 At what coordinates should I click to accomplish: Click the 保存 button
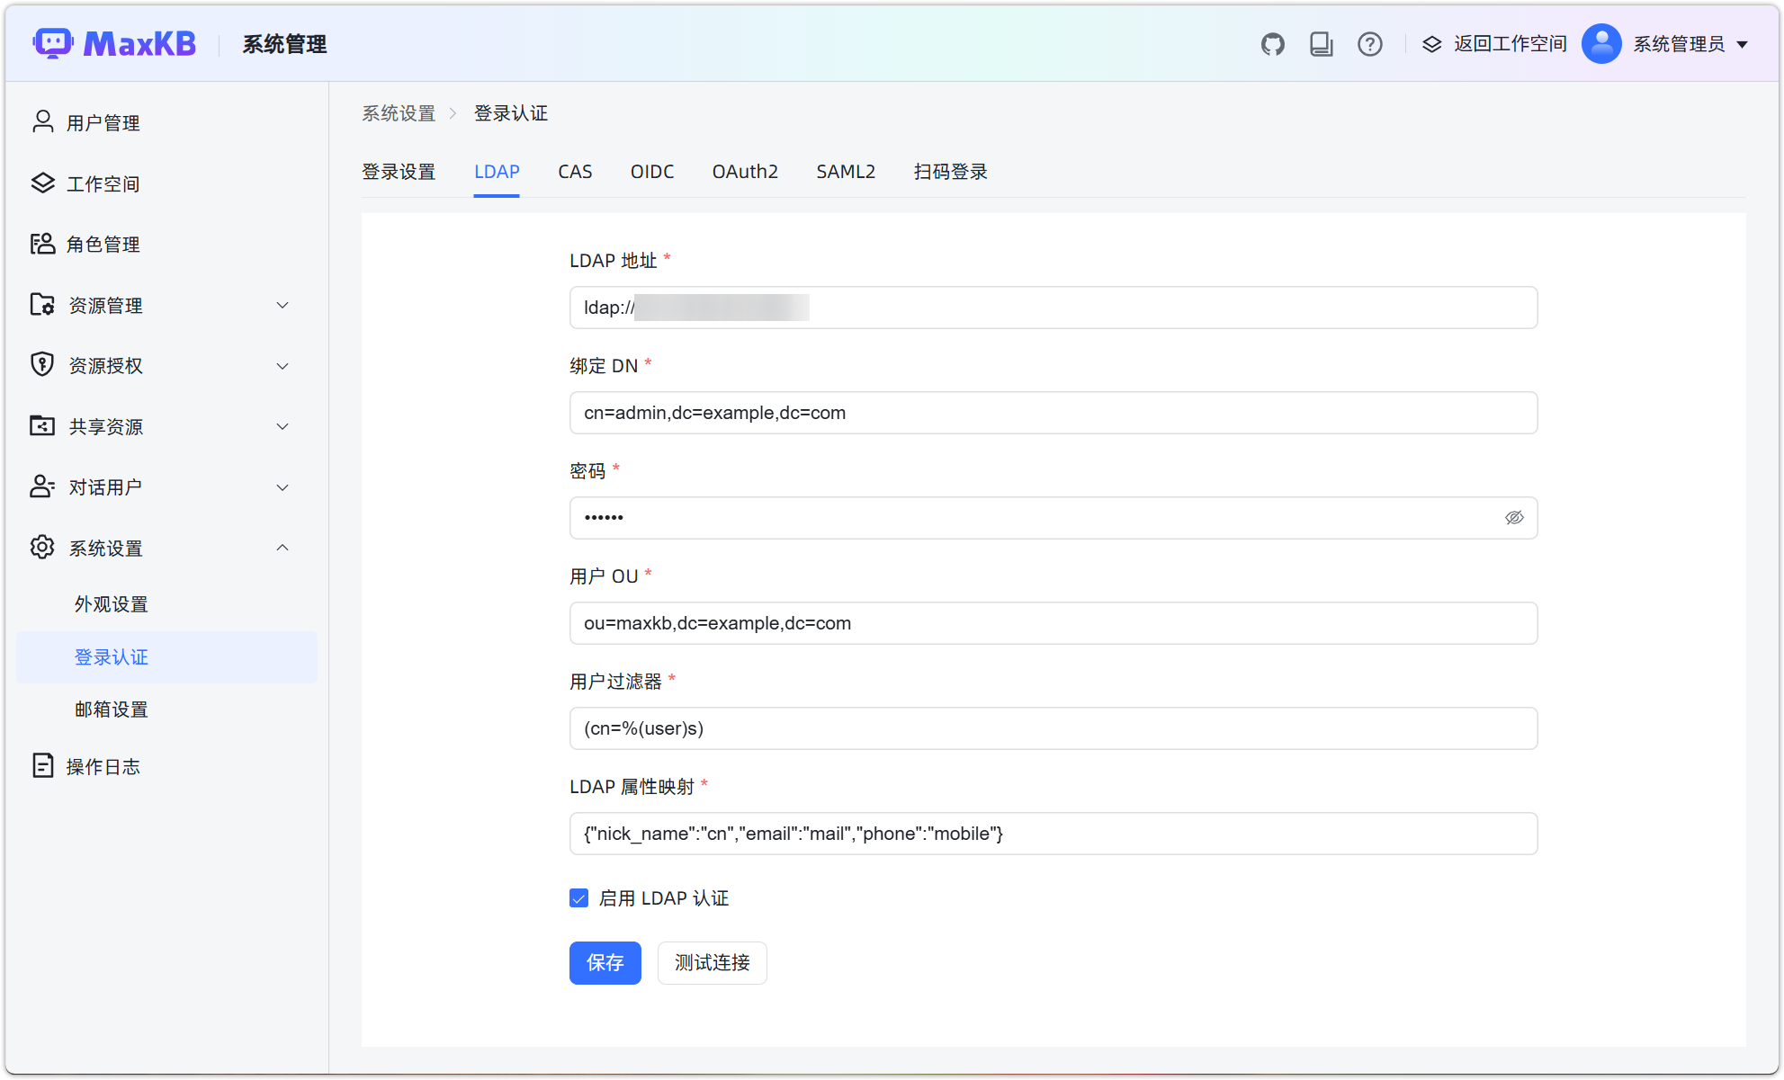605,962
